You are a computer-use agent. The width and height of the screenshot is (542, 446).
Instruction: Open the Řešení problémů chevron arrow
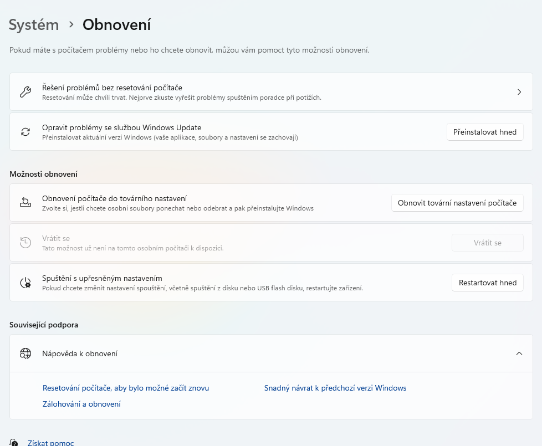coord(519,92)
